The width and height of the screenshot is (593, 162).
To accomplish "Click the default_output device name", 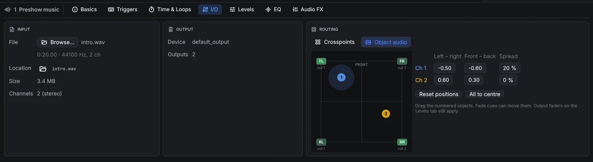I will 211,42.
